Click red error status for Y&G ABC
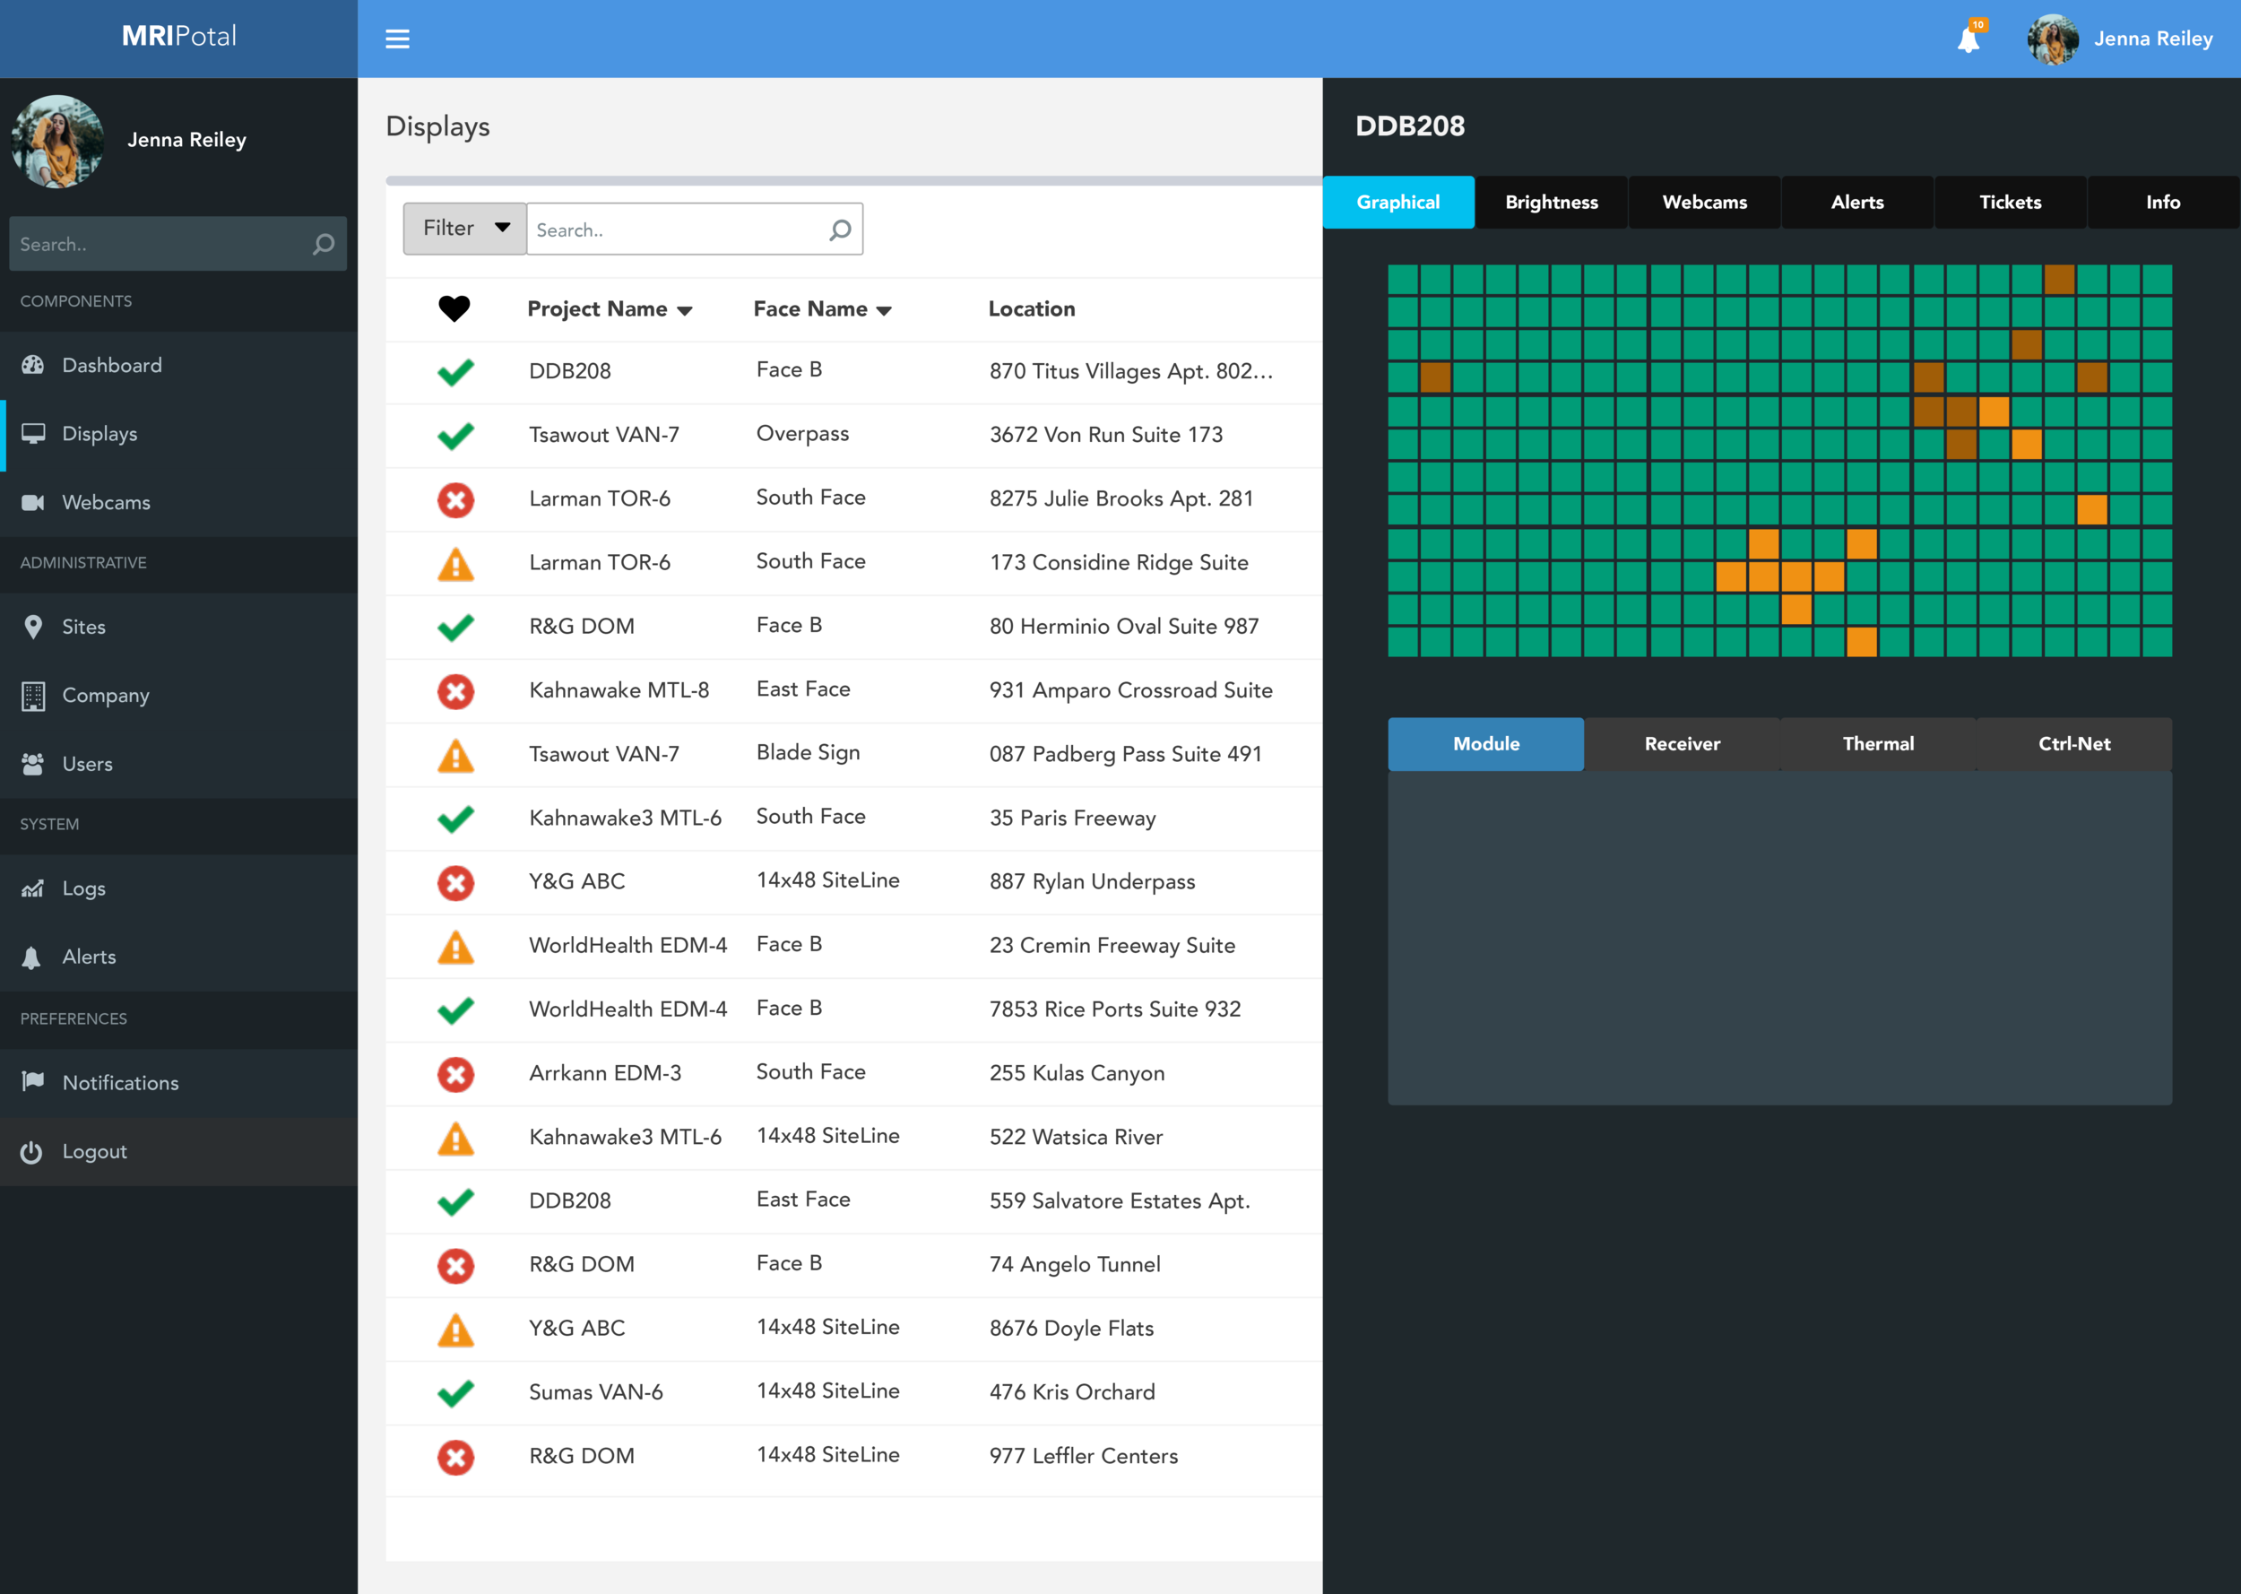The height and width of the screenshot is (1594, 2241). pyautogui.click(x=456, y=882)
